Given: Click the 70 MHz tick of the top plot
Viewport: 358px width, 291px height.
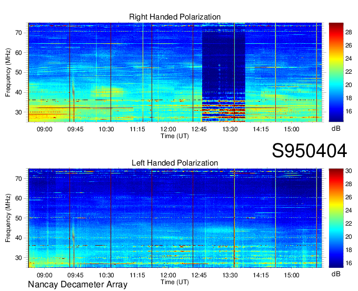Looking at the screenshot, I should coord(19,33).
